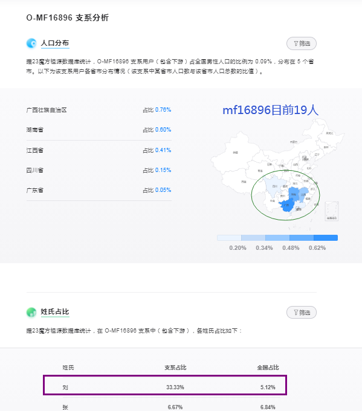Viewport: 362px width, 411px height.
Task: Select the 张 surname row
Action: tap(165, 405)
